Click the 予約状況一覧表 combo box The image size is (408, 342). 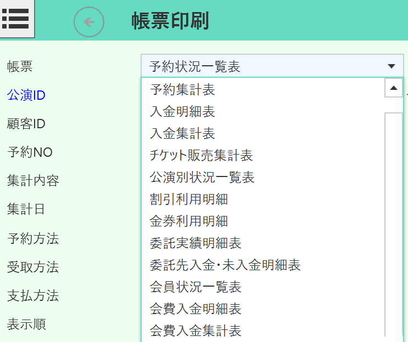click(264, 66)
